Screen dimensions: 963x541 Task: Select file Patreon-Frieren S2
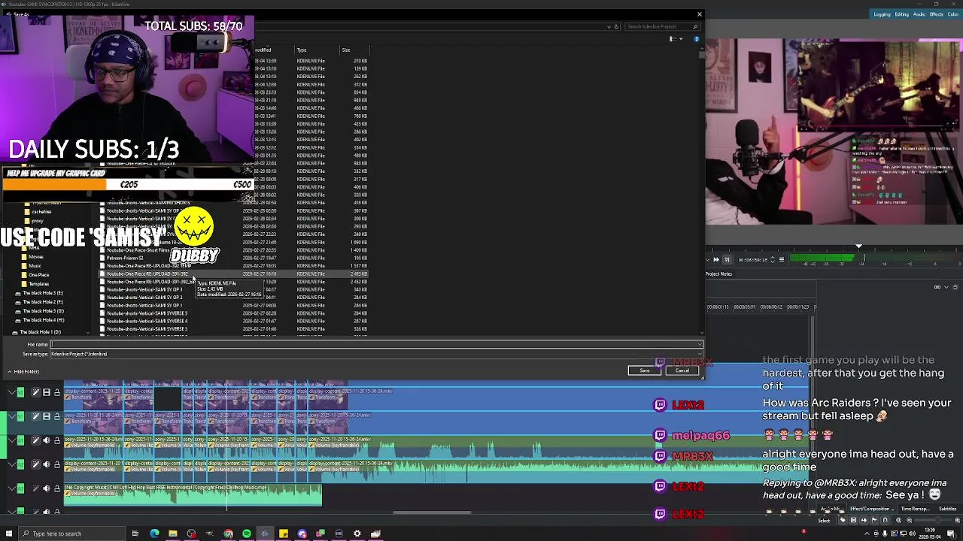[x=125, y=258]
